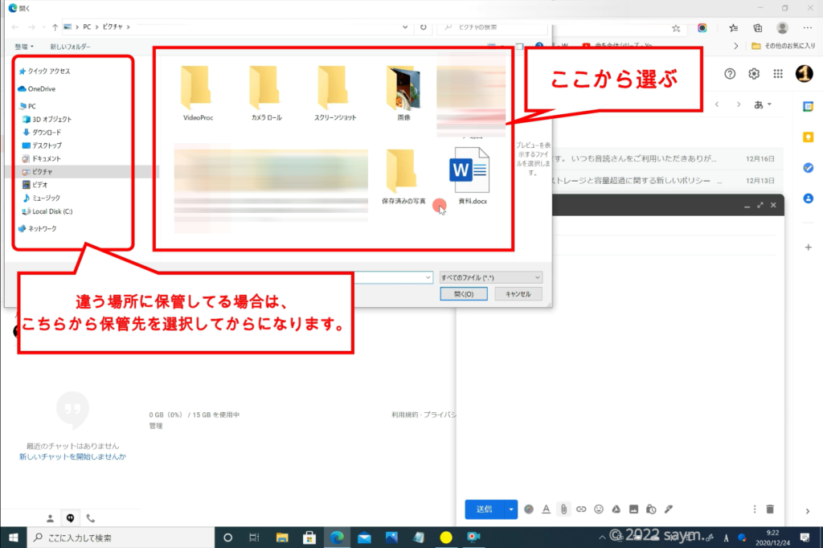
Task: Click the insert link icon
Action: coord(581,509)
